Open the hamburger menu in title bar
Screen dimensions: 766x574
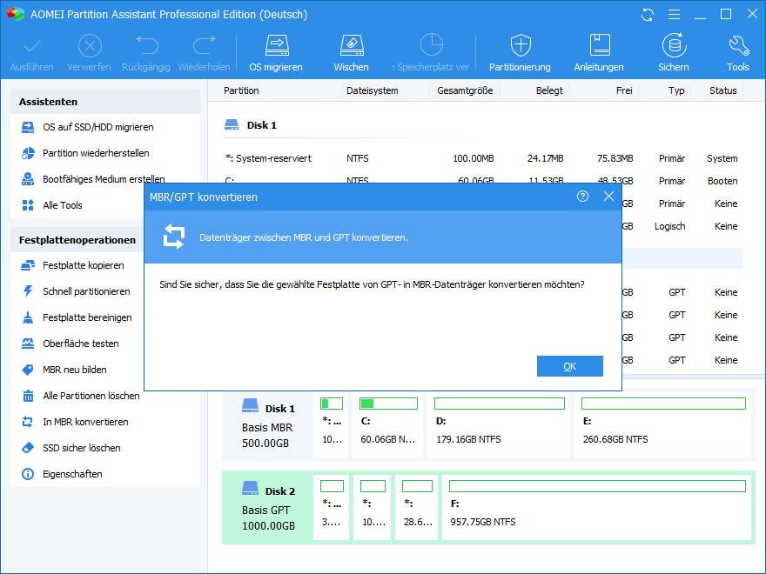674,15
